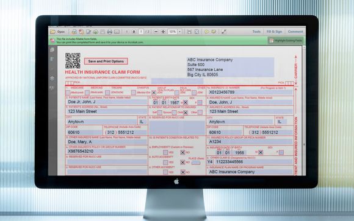Image resolution: width=354 pixels, height=221 pixels.
Task: Toggle the patient sex M checkbox
Action: click(x=186, y=102)
